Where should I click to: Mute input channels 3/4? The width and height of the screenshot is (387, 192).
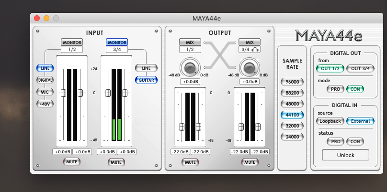coord(116,162)
